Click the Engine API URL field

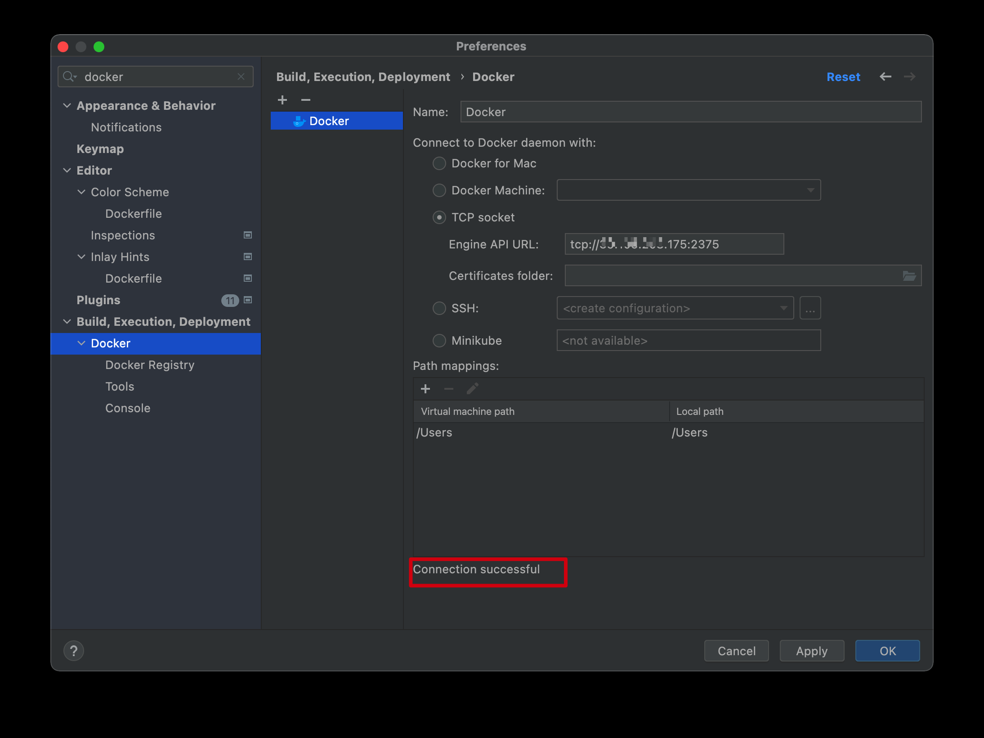(x=674, y=244)
